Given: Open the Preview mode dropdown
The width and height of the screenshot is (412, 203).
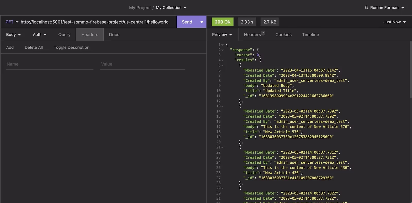Looking at the screenshot, I should tap(222, 34).
